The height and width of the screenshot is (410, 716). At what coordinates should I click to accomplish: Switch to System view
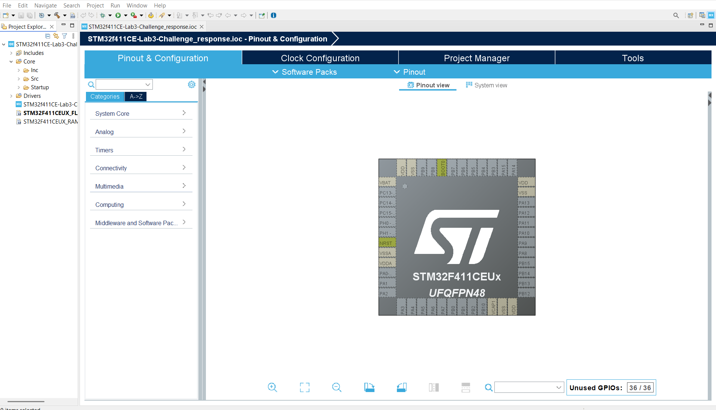pyautogui.click(x=487, y=85)
